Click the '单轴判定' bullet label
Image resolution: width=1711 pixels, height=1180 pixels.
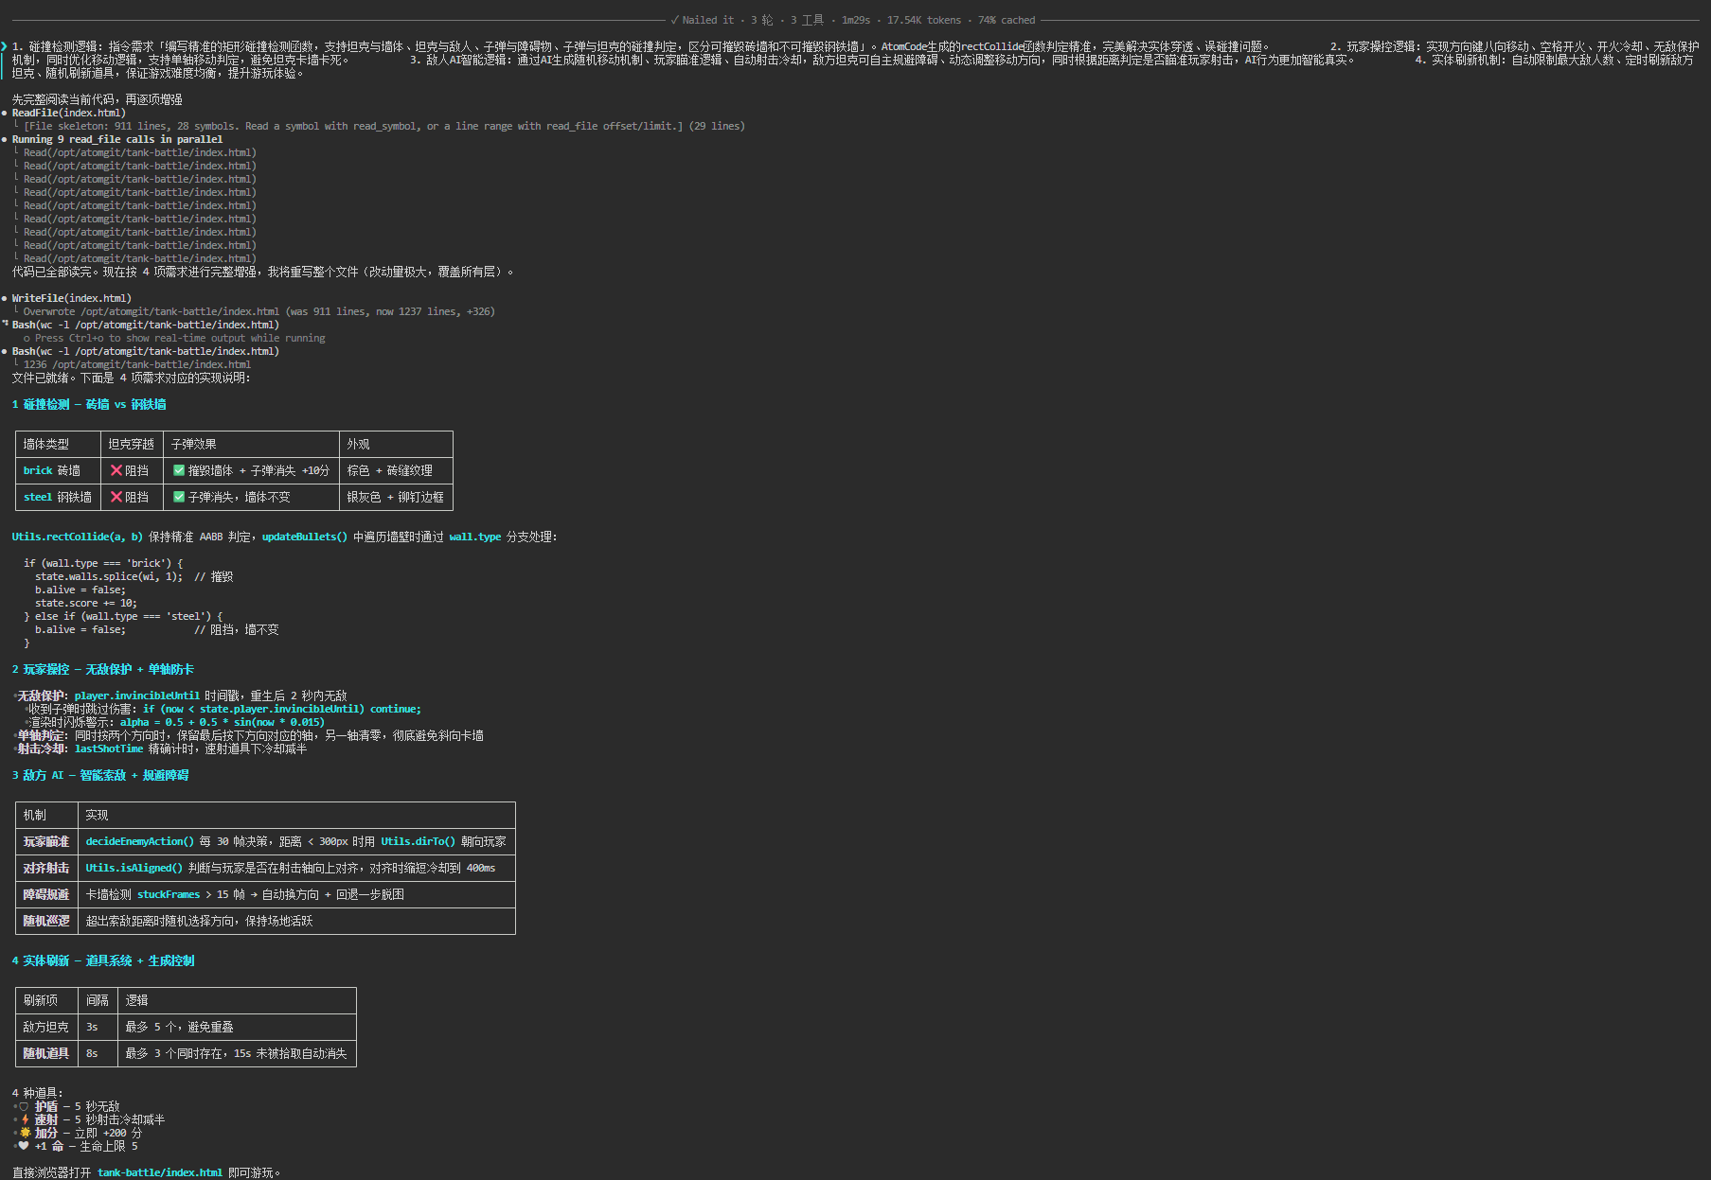(41, 735)
